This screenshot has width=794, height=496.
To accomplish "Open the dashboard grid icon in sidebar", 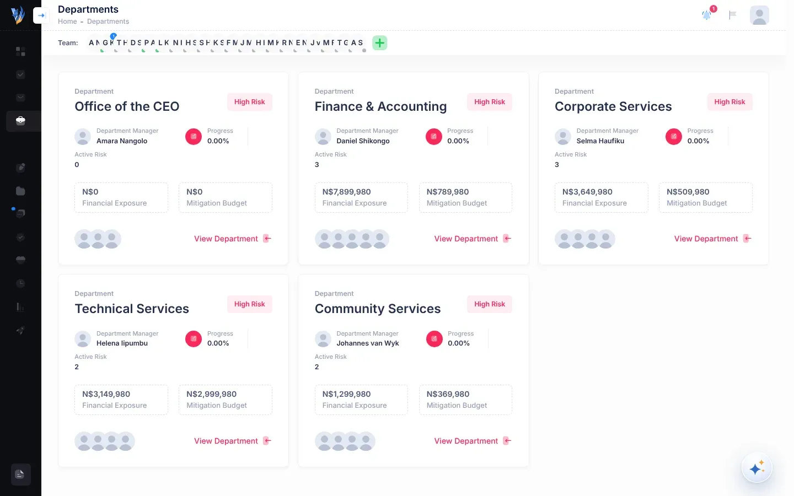I will [20, 51].
